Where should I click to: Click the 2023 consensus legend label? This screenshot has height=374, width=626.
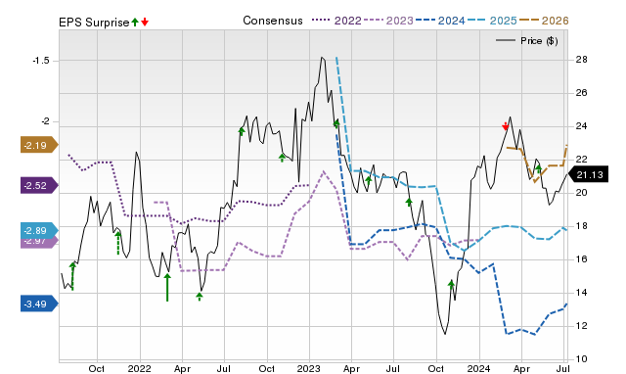[x=400, y=21]
